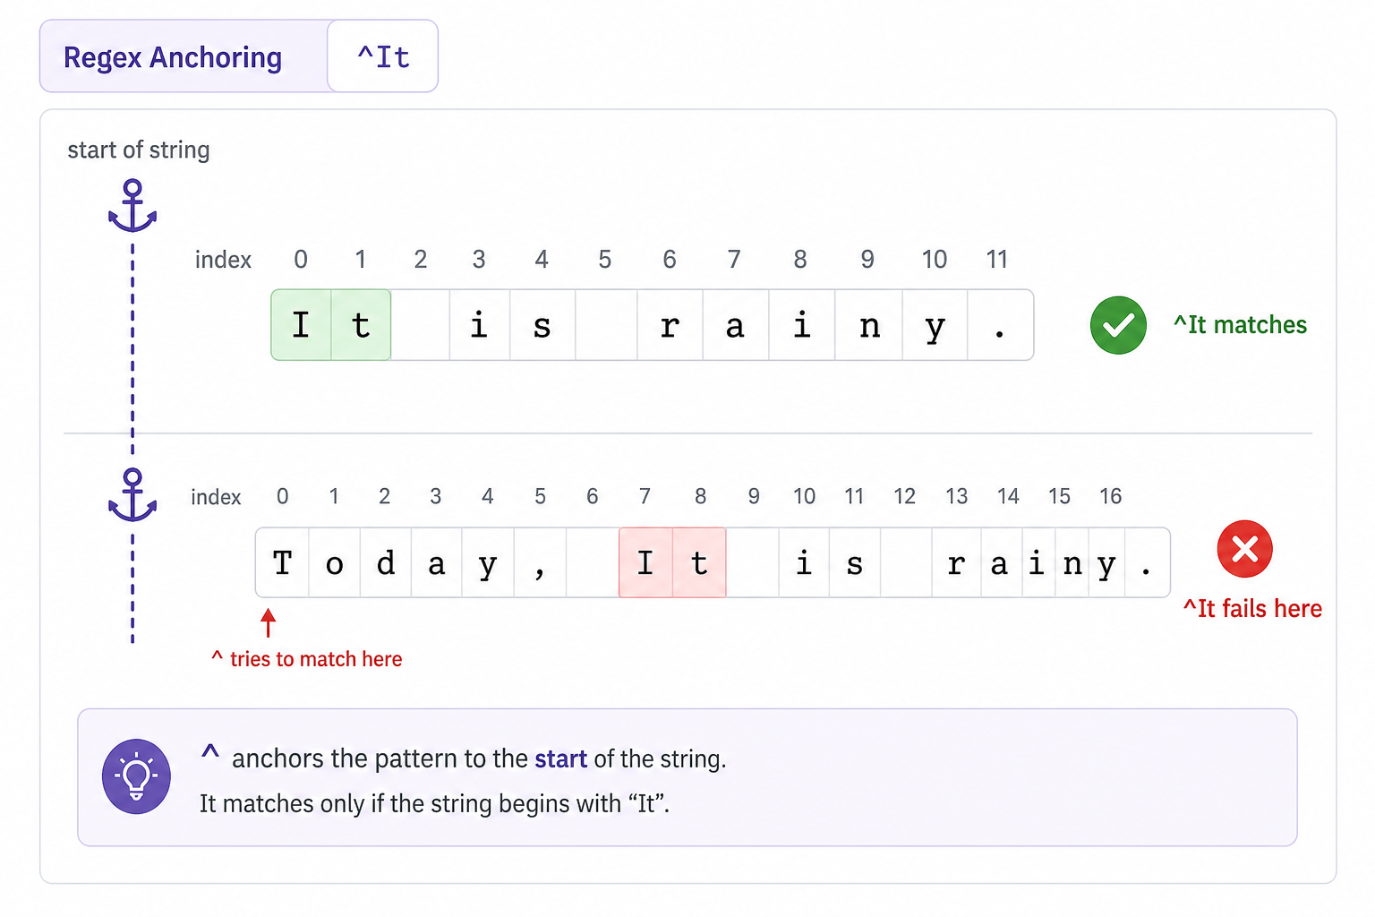Click the '^It matches' label
Screen dimensions: 1375x917
(x=1240, y=325)
